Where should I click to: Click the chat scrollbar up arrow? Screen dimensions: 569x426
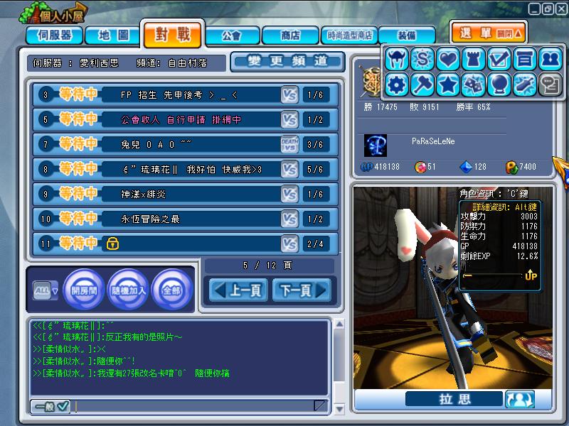[x=339, y=324]
